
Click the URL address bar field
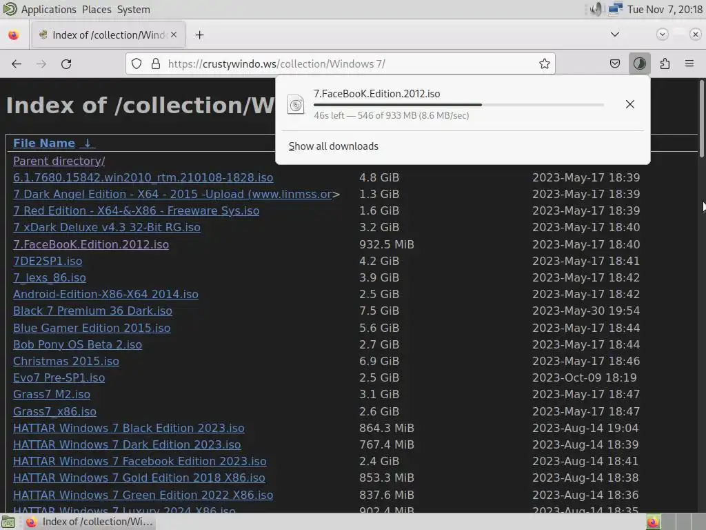tap(341, 64)
